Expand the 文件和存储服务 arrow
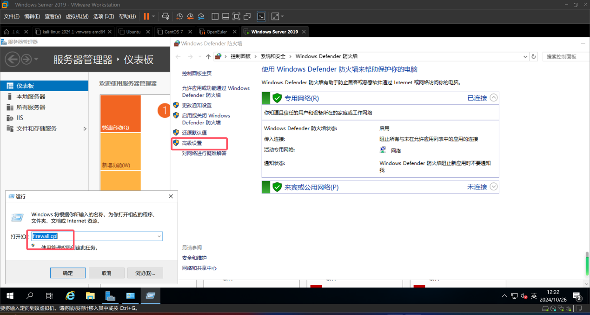 [x=85, y=128]
